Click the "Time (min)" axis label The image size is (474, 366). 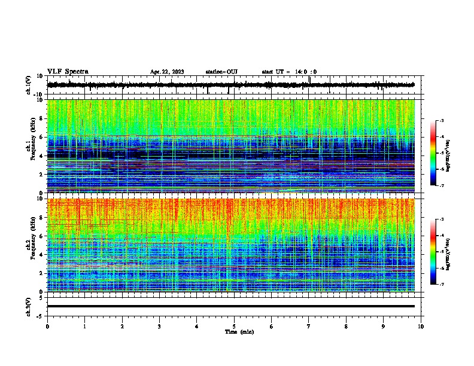click(239, 332)
